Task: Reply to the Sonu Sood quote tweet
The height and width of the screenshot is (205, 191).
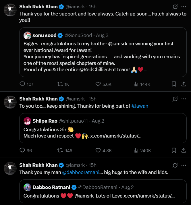Action: click(22, 84)
